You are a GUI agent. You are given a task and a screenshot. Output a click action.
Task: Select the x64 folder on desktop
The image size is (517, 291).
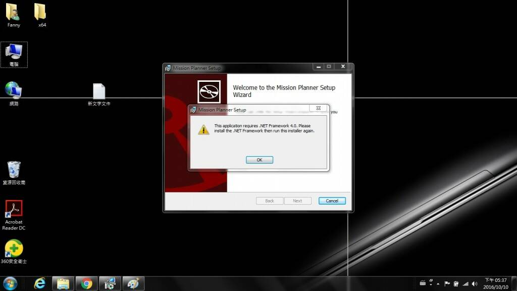[41, 15]
